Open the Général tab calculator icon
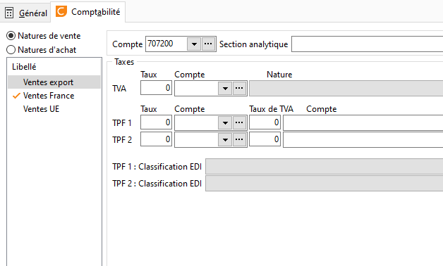This screenshot has height=266, width=443. pyautogui.click(x=9, y=13)
